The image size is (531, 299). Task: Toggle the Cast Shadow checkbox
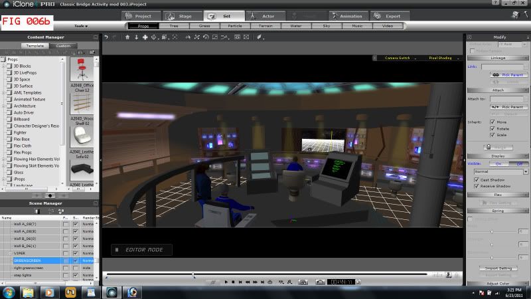476,179
